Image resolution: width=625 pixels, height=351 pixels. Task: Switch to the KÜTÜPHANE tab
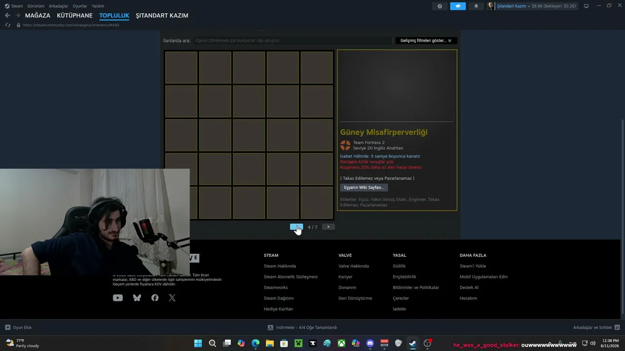click(x=75, y=16)
